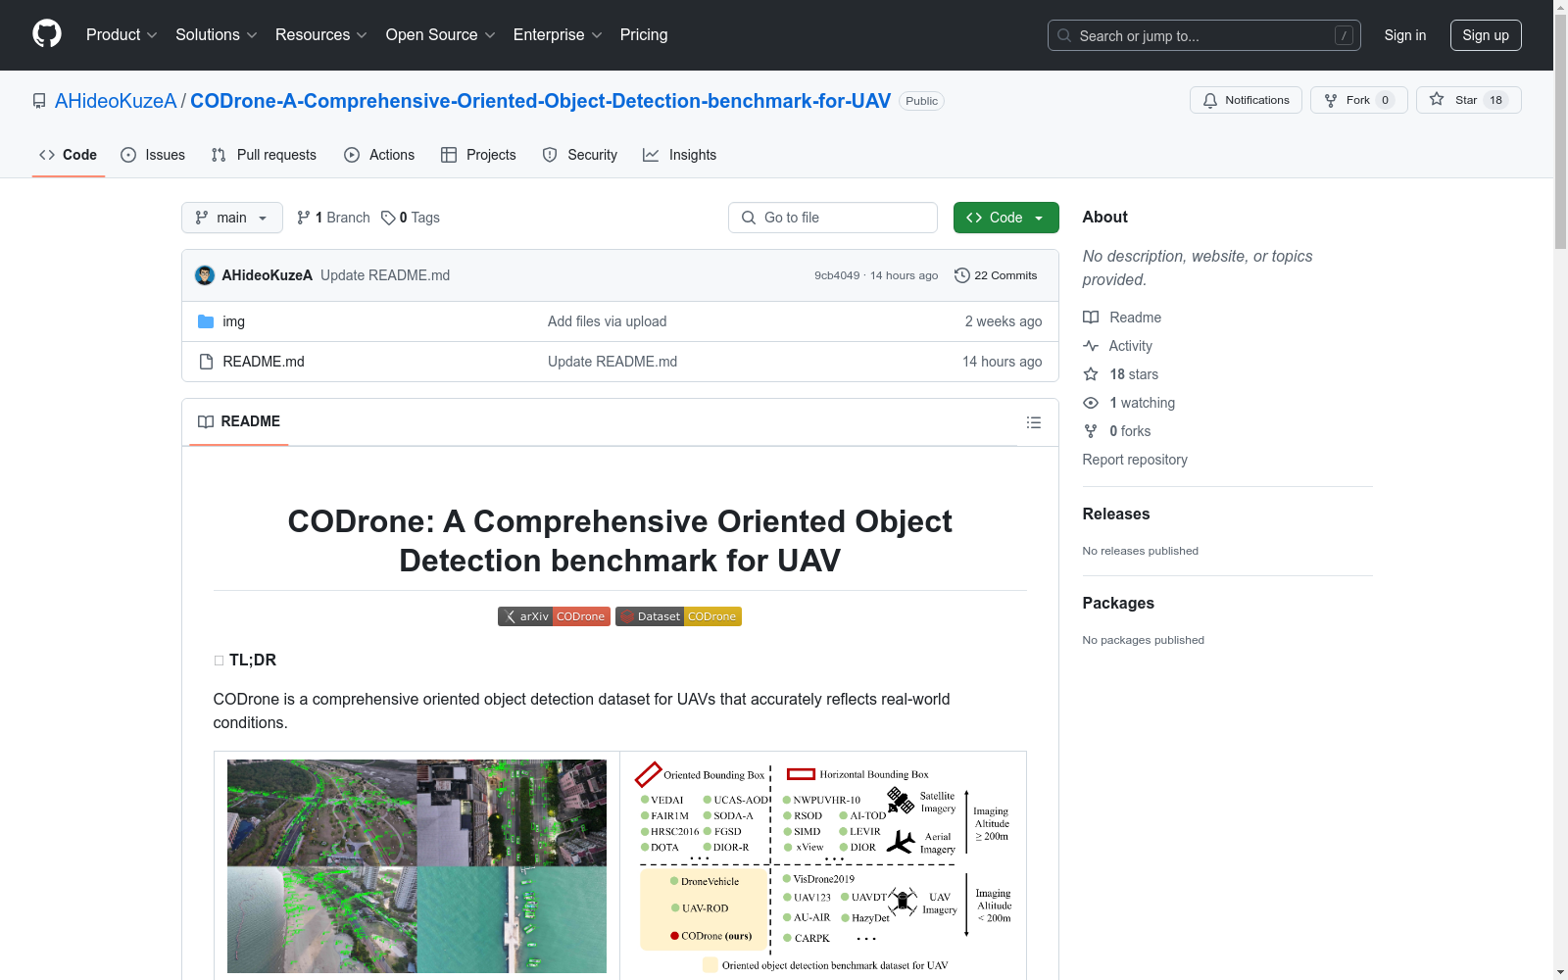This screenshot has width=1568, height=980.
Task: Expand the green Code dropdown
Action: pos(1005,218)
